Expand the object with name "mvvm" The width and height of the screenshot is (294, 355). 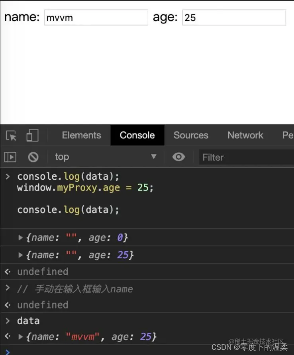coord(20,337)
